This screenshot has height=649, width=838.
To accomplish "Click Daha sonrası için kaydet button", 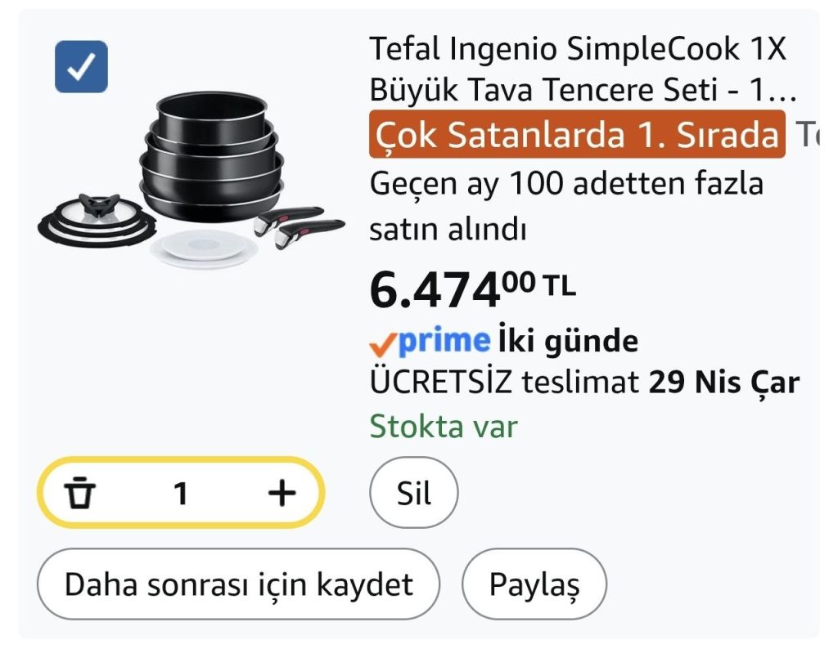I will coord(238,584).
